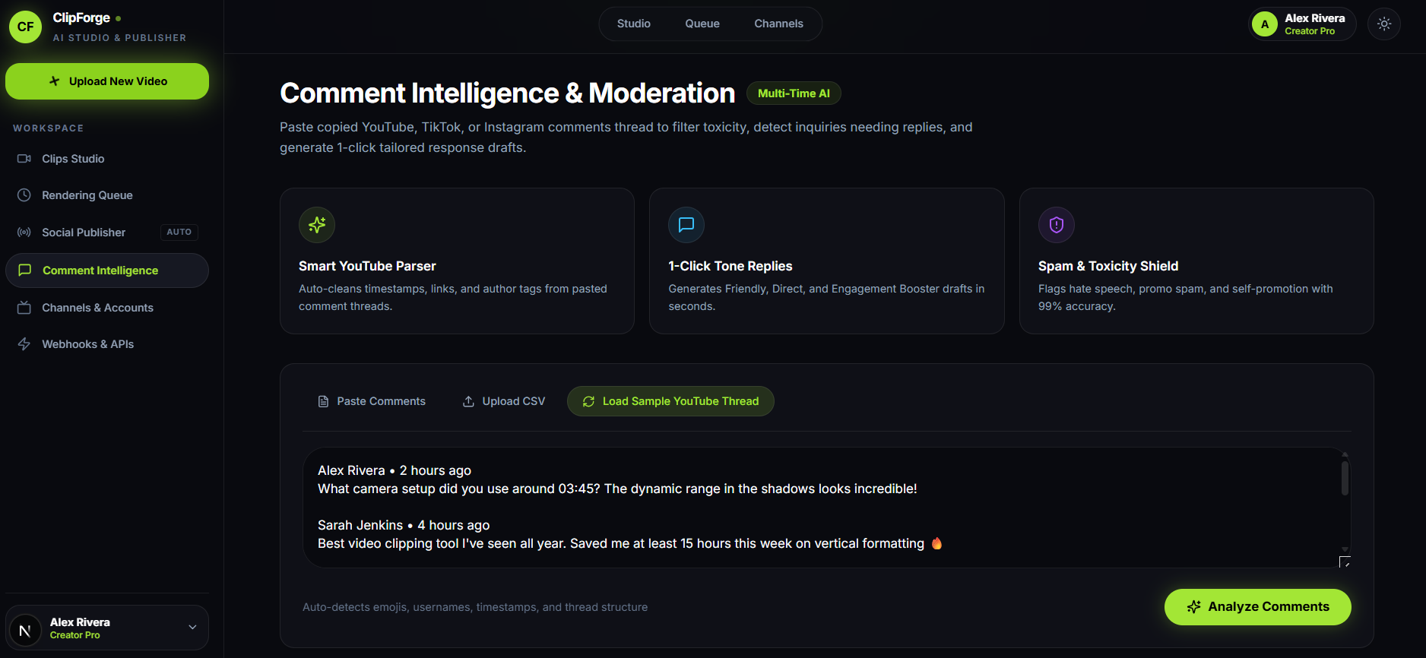The width and height of the screenshot is (1426, 658).
Task: Click the 'What camera setup' comment line
Action: [x=617, y=489]
